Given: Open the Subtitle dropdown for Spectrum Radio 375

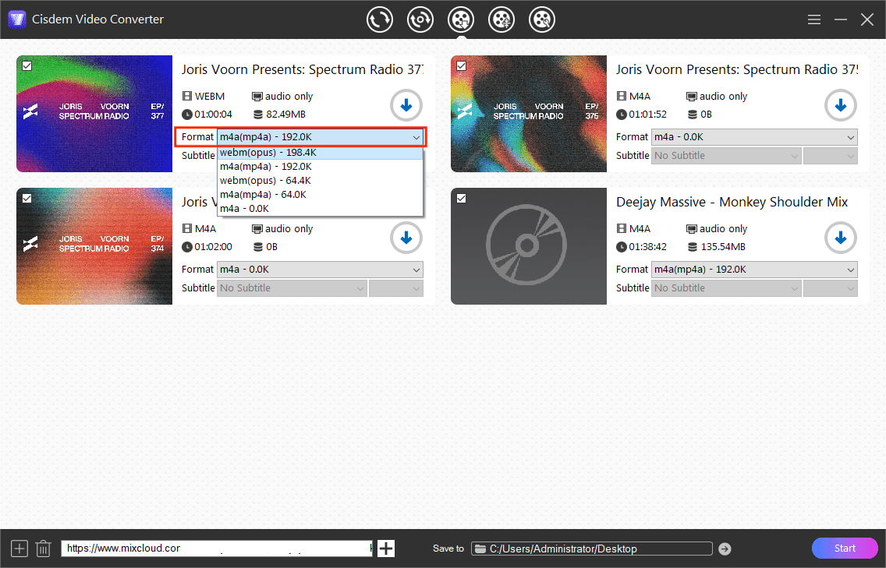Looking at the screenshot, I should click(x=726, y=155).
